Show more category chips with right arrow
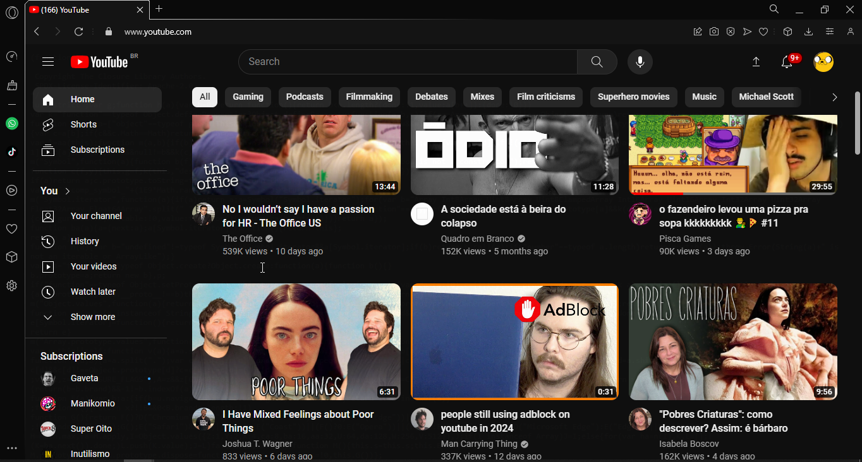This screenshot has height=462, width=862. click(834, 97)
